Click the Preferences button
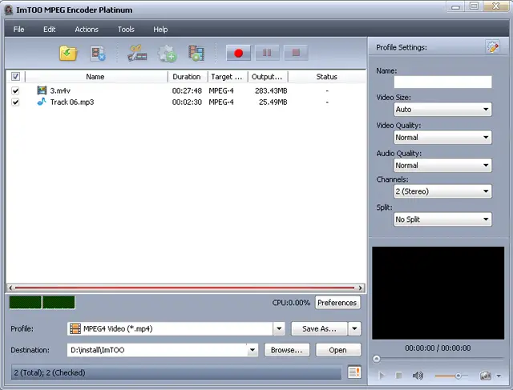The width and height of the screenshot is (513, 390). (337, 303)
